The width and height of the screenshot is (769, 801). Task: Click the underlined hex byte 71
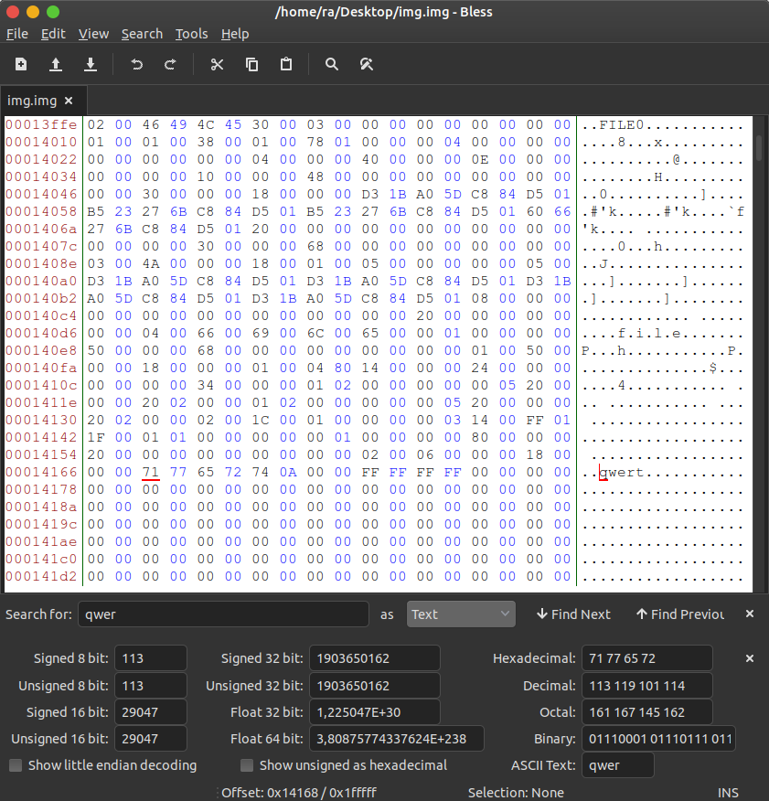pyautogui.click(x=151, y=472)
